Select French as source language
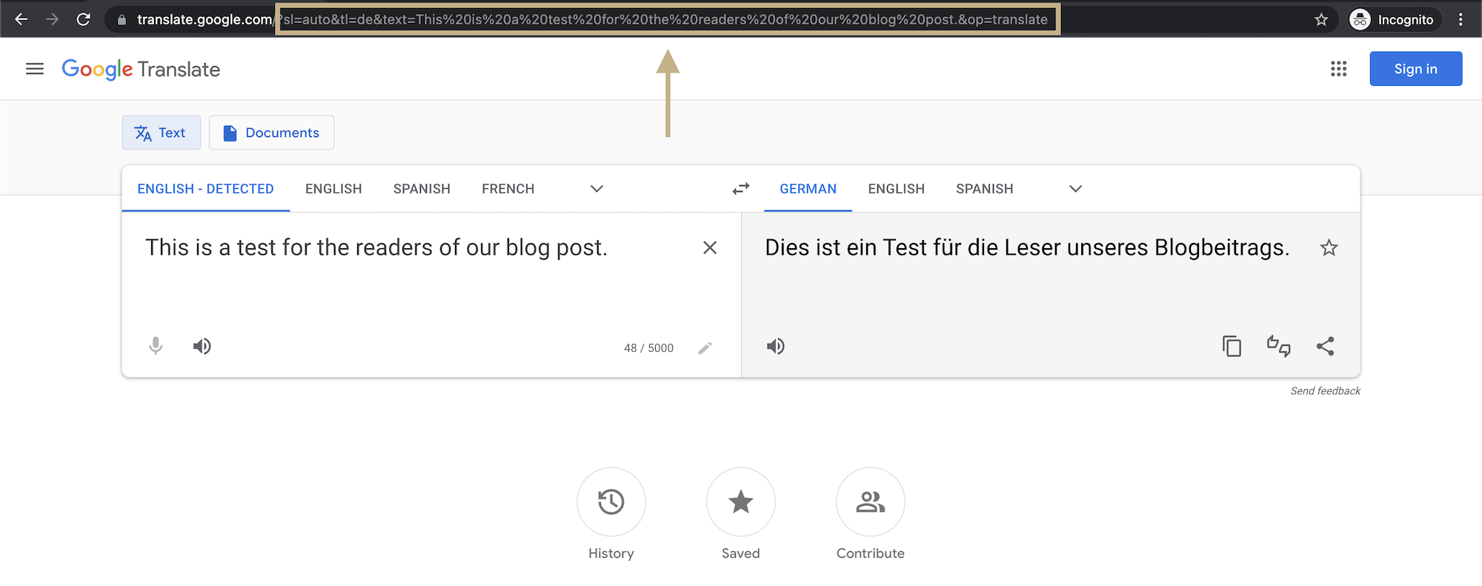 [x=508, y=189]
